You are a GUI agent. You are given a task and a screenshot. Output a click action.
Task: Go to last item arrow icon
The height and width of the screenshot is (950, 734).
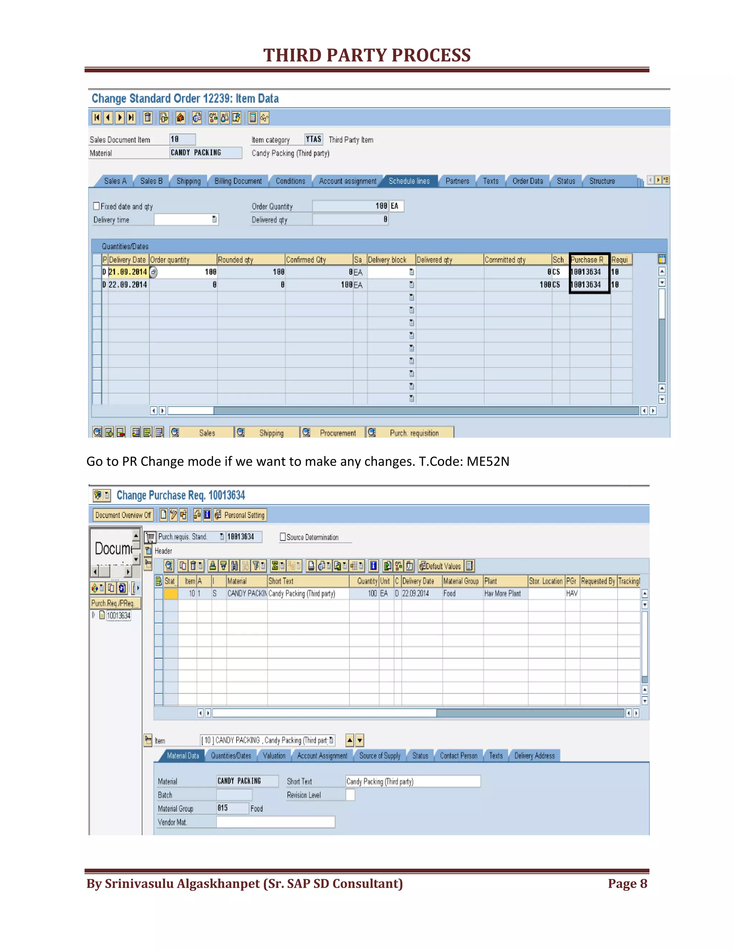pyautogui.click(x=131, y=118)
